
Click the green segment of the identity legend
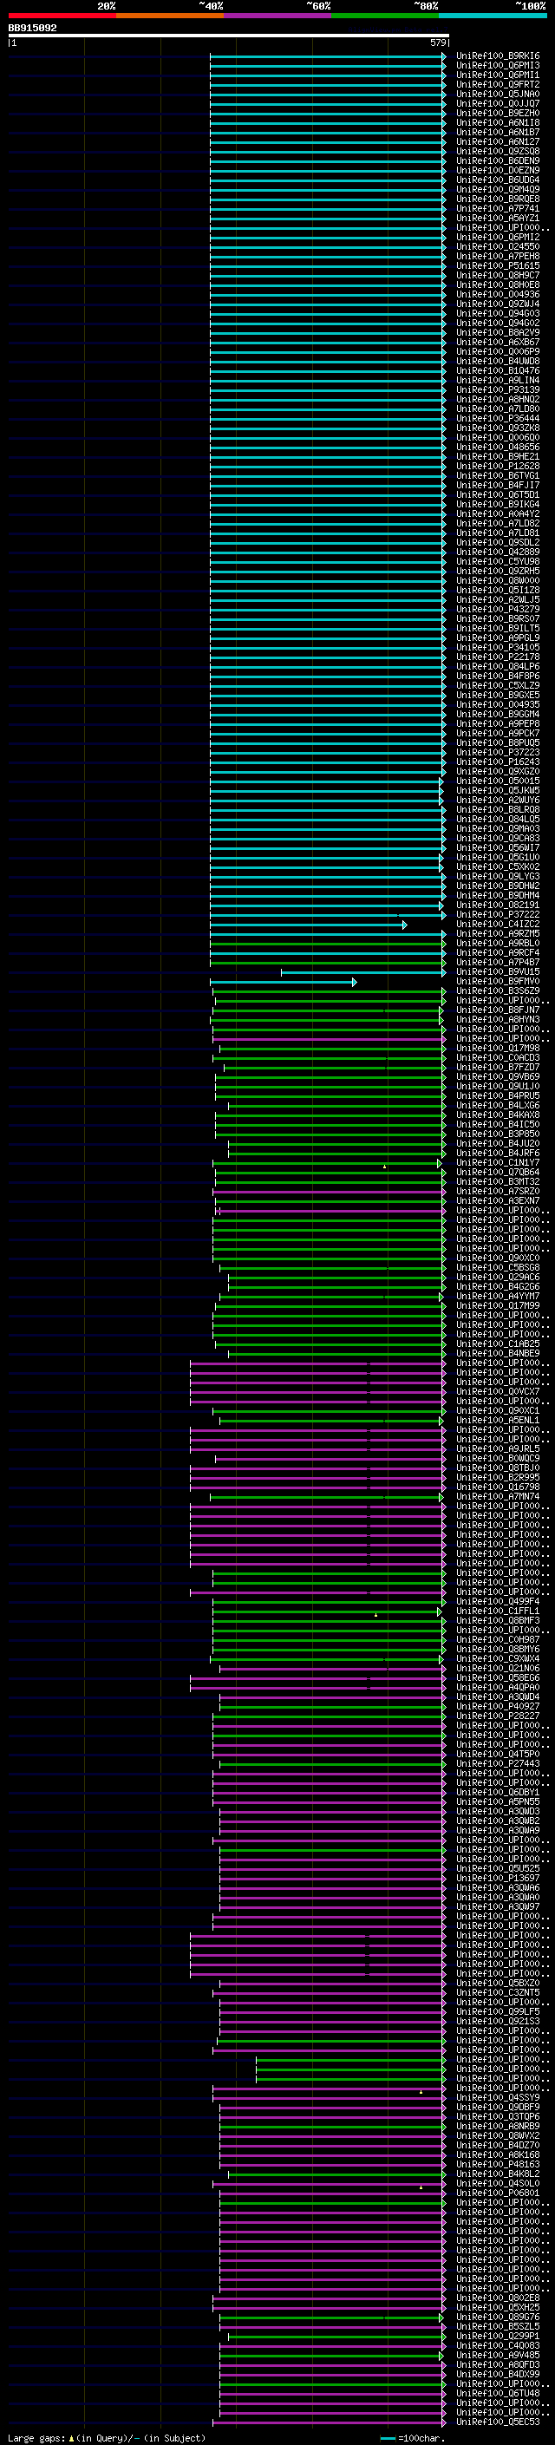pos(385,16)
